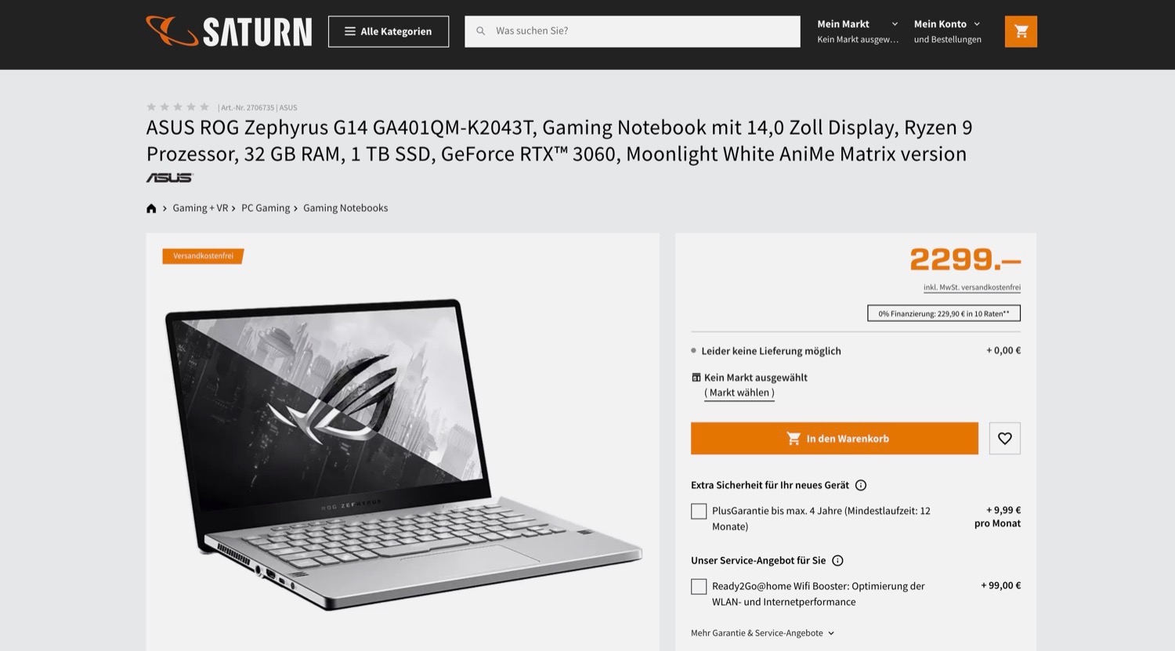Go to homepage via breadcrumb house icon
Viewport: 1175px width, 651px height.
[x=151, y=208]
